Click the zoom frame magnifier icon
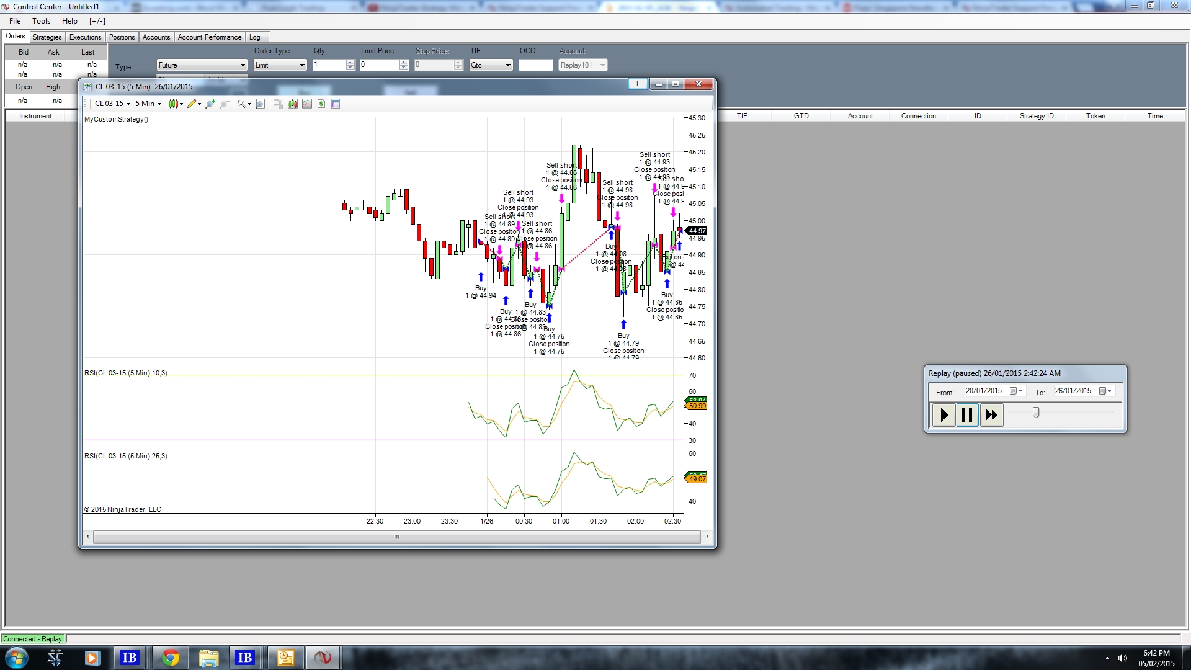Viewport: 1191px width, 670px height. pyautogui.click(x=261, y=104)
